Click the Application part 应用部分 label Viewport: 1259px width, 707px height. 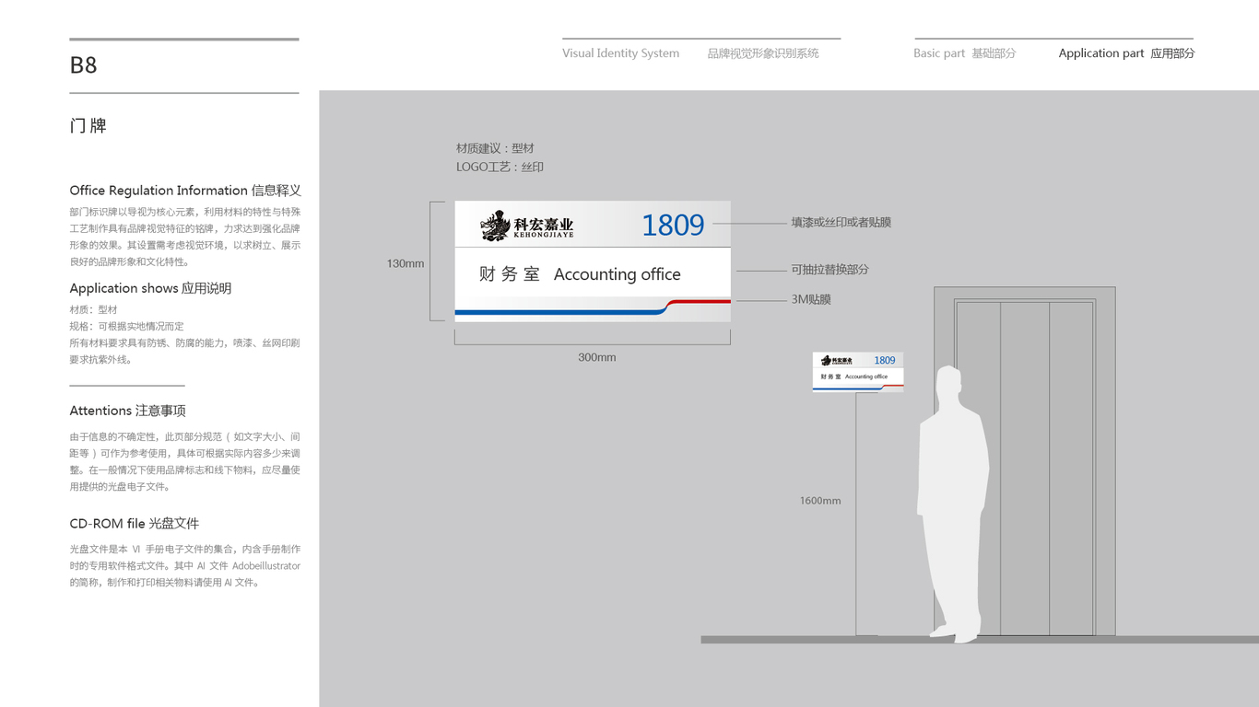(1126, 53)
